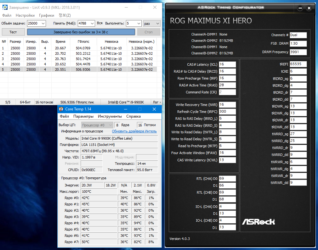Minimize the ASRock Timing Configurator window
This screenshot has height=250, width=318.
[x=300, y=8]
